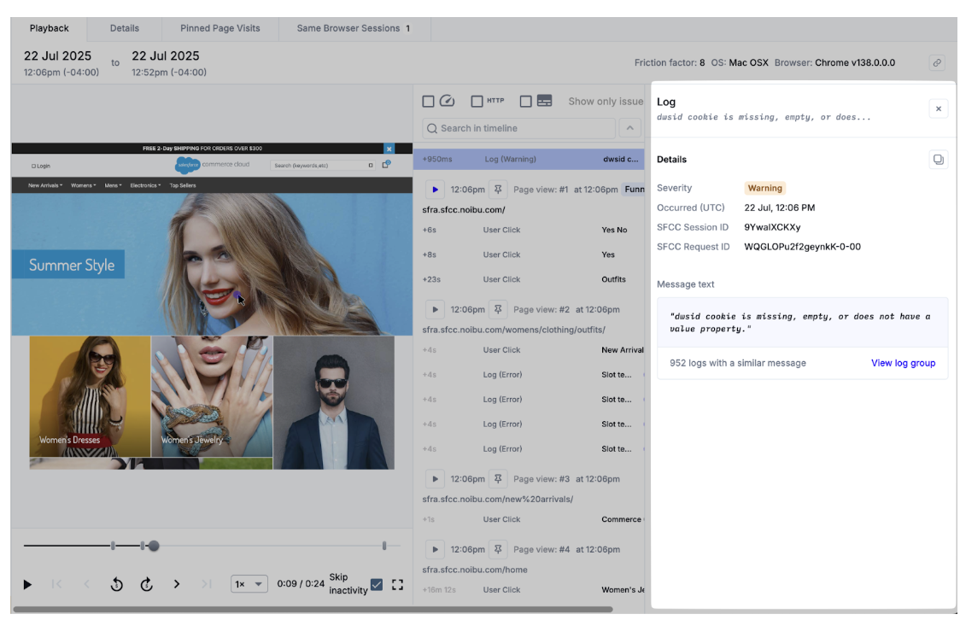Image resolution: width=960 pixels, height=620 pixels.
Task: Pin Page view #3 with the pin icon
Action: click(x=499, y=479)
